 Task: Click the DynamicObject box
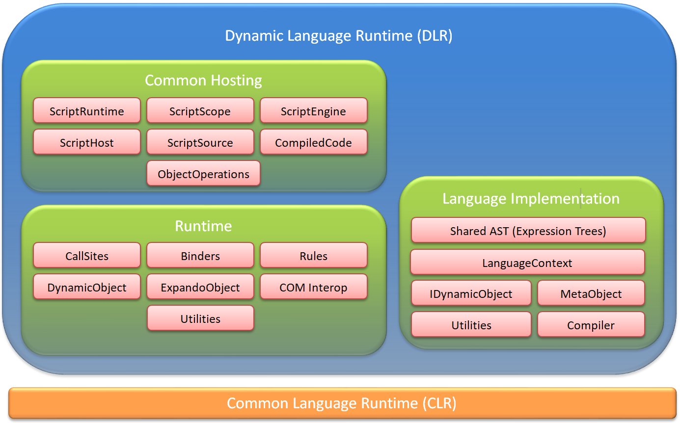(x=87, y=287)
